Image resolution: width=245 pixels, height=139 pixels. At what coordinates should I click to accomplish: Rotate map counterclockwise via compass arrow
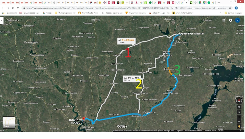[241, 101]
